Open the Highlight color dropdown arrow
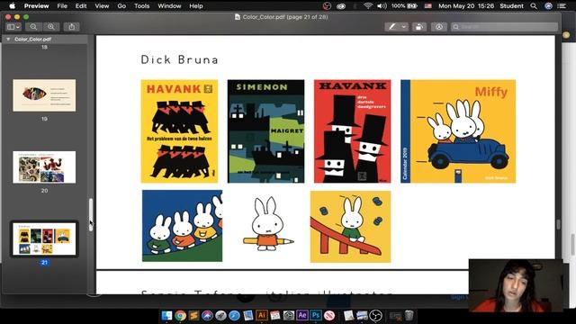Screen dimensions: 576x324 pos(404,27)
